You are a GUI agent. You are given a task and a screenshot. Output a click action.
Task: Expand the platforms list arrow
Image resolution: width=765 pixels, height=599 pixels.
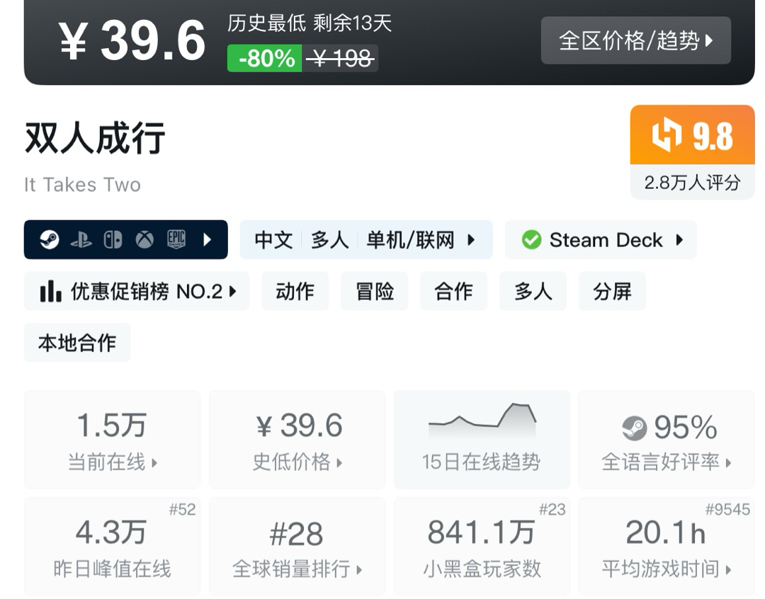(x=208, y=240)
